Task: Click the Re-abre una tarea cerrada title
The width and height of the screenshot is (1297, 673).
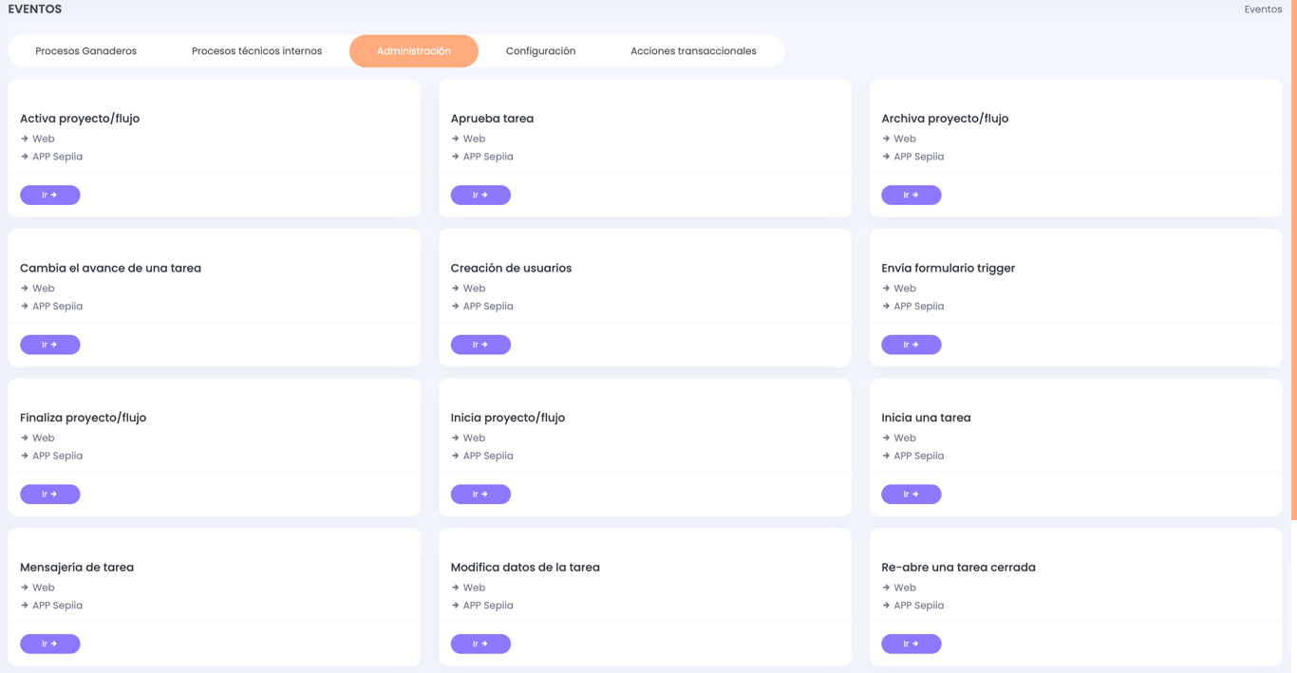Action: (x=958, y=567)
